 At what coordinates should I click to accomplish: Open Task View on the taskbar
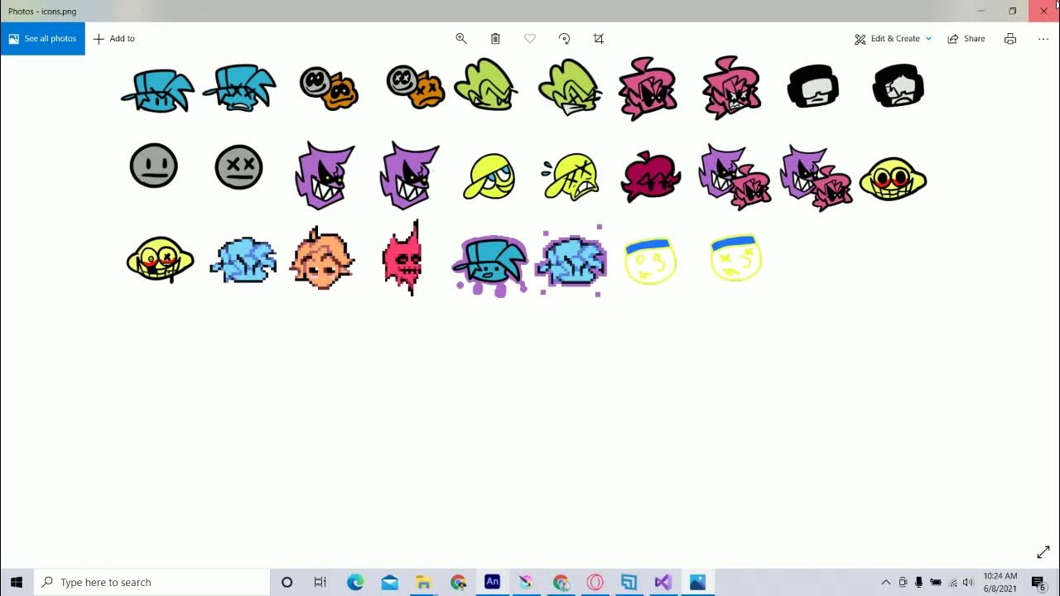[x=320, y=582]
